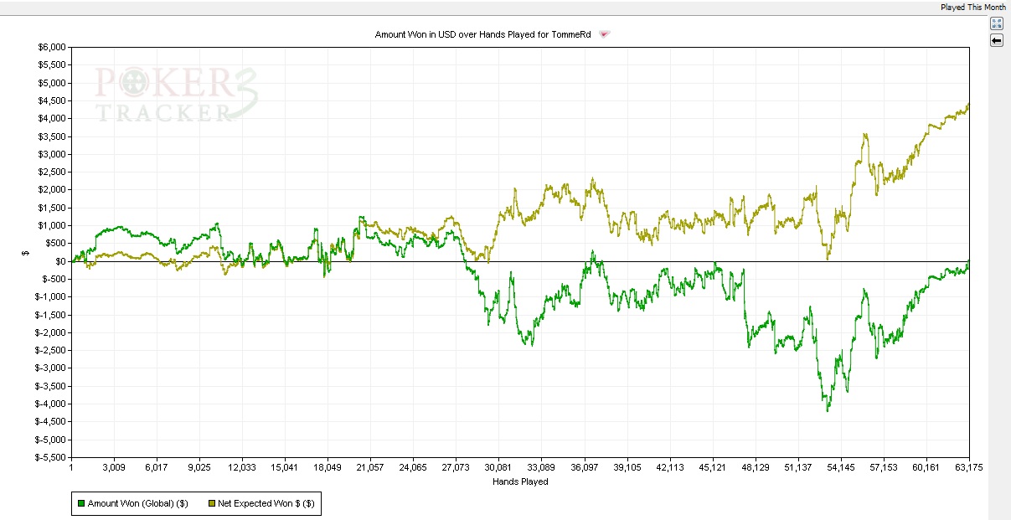1011x520 pixels.
Task: Click the 1 tick label at x-axis start
Action: 72,468
